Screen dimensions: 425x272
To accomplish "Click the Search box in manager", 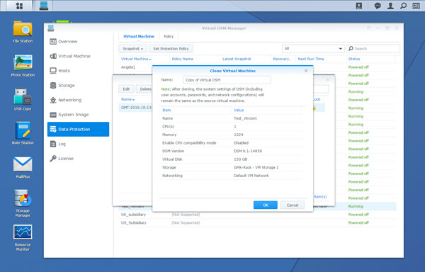I will (x=373, y=49).
